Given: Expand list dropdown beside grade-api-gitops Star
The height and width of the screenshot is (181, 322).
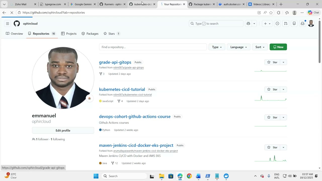Looking at the screenshot, I should click(284, 62).
